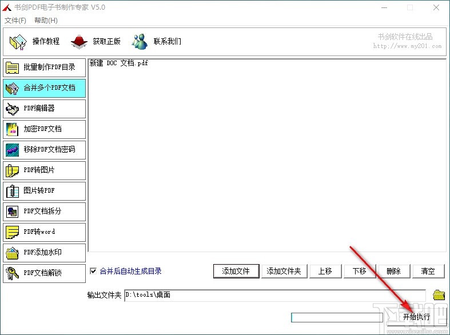Click the 输出文件夹 path input field
The width and height of the screenshot is (450, 335).
coord(275,295)
